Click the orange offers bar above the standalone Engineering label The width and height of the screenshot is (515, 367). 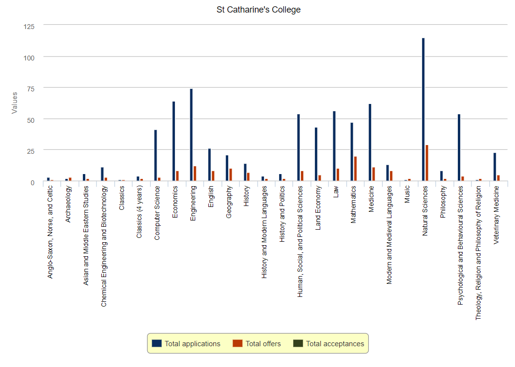pos(195,174)
